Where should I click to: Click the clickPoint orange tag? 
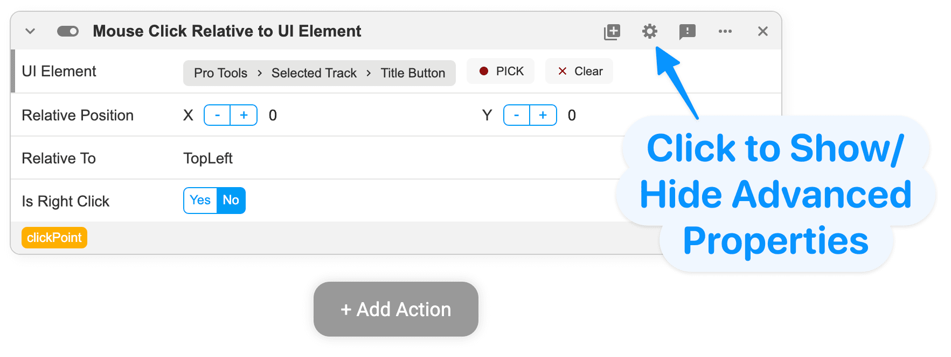(54, 238)
